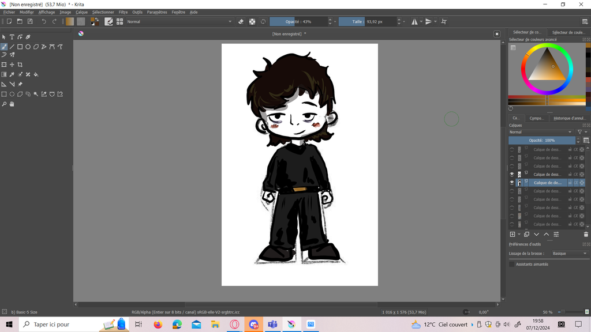The height and width of the screenshot is (332, 591).
Task: Hide the selected Calque de dessin layer
Action: 511,183
